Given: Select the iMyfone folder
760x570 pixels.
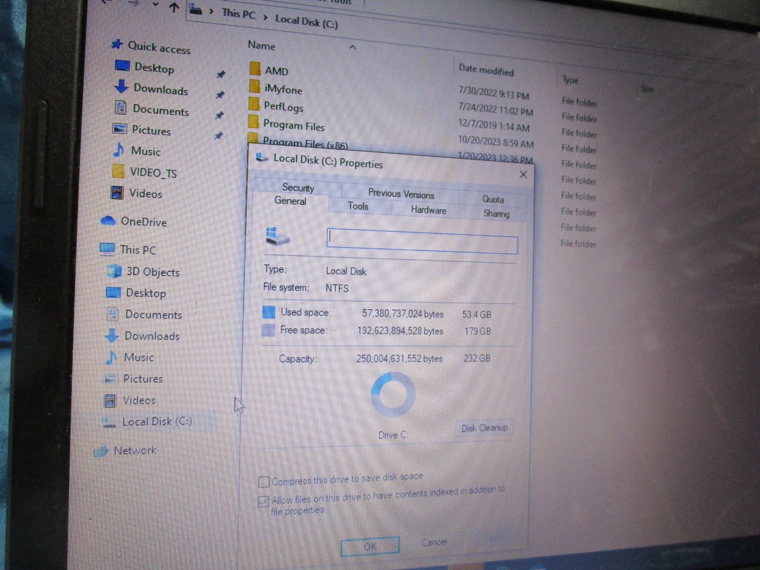Looking at the screenshot, I should pyautogui.click(x=283, y=89).
